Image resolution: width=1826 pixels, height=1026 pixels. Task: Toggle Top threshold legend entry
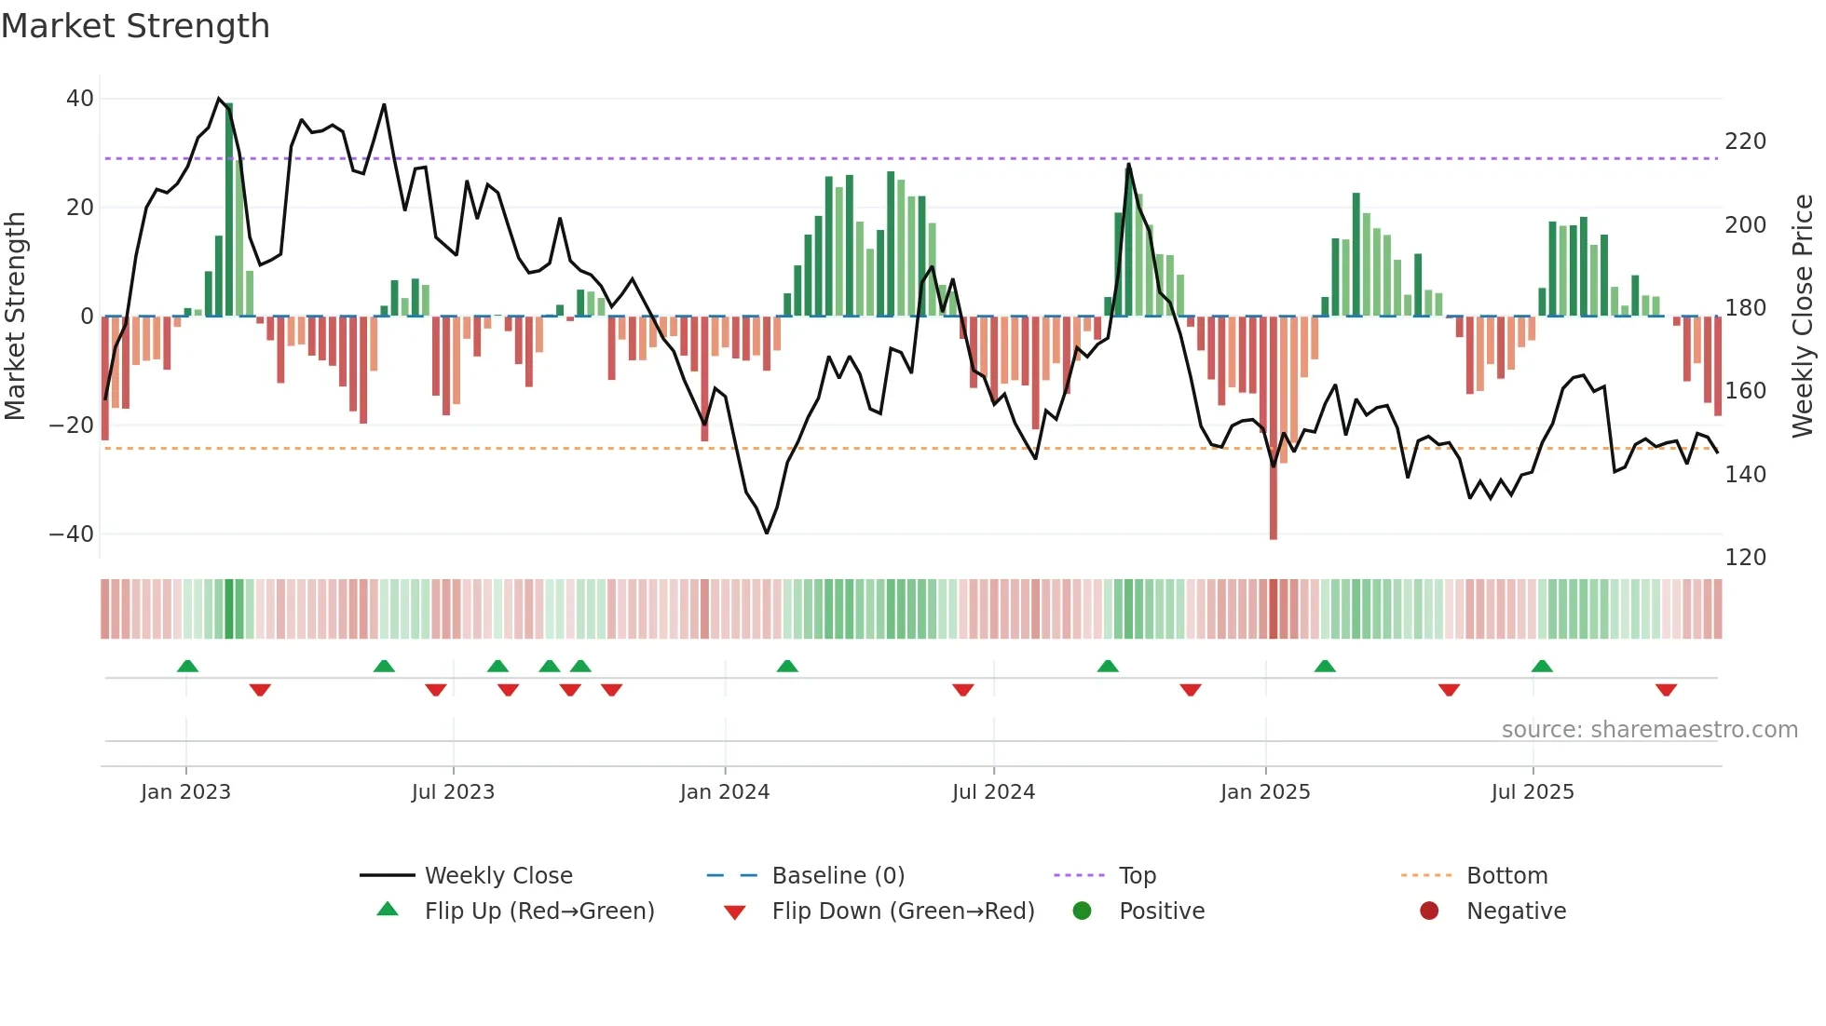pos(1137,875)
